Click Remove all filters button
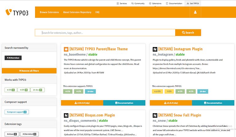Image resolution: width=236 pixels, height=137 pixels. pyautogui.click(x=29, y=71)
